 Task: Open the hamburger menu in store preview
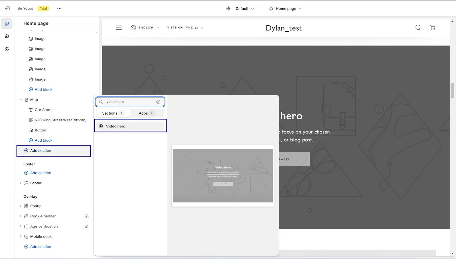coord(119,28)
